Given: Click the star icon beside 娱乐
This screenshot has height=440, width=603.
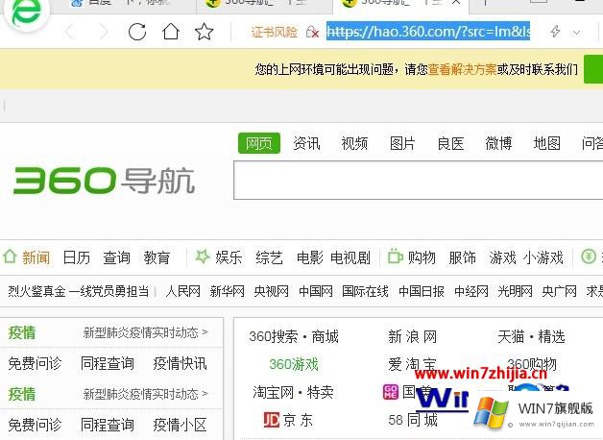Looking at the screenshot, I should point(203,257).
